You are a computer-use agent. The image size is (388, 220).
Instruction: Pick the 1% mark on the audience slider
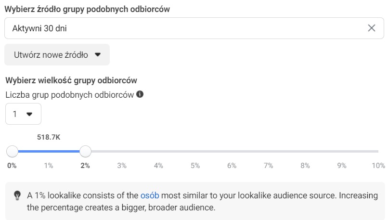pyautogui.click(x=49, y=166)
